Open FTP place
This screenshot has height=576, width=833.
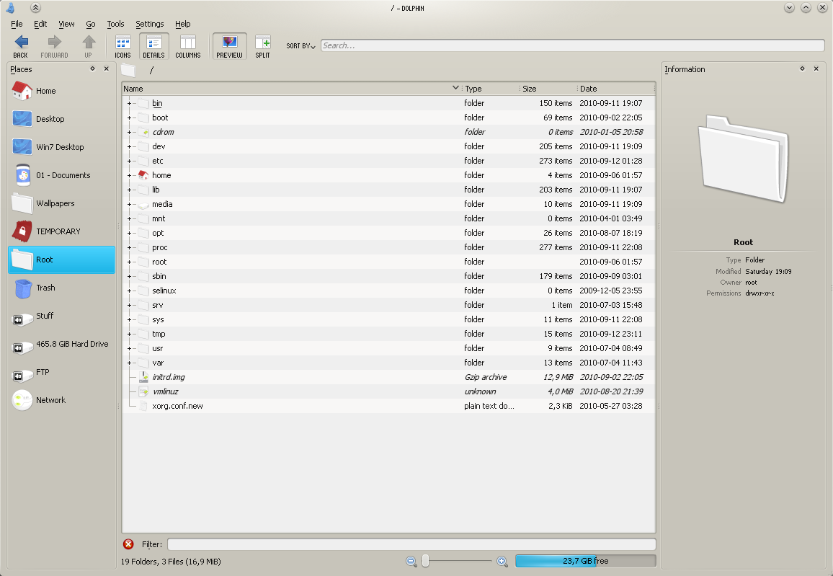pos(62,373)
